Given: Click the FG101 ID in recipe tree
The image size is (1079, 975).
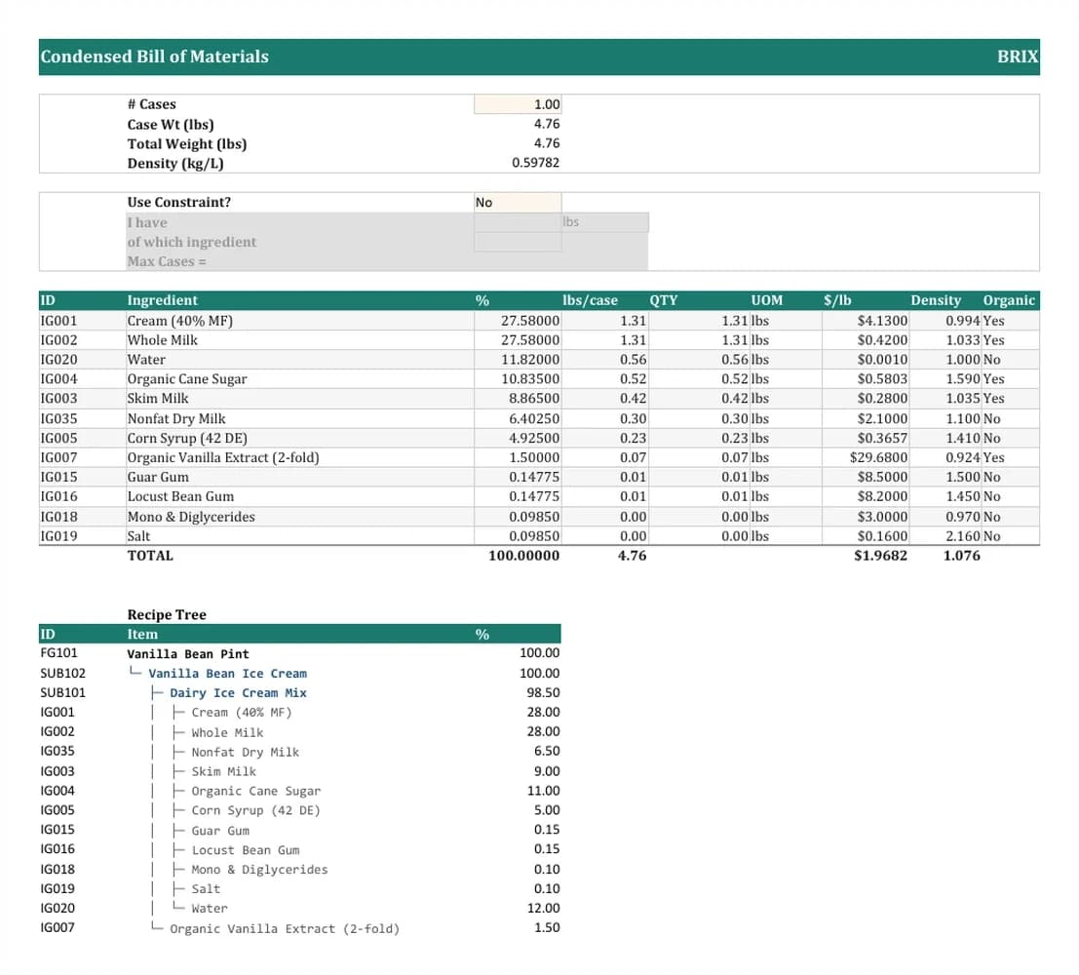Looking at the screenshot, I should 59,652.
